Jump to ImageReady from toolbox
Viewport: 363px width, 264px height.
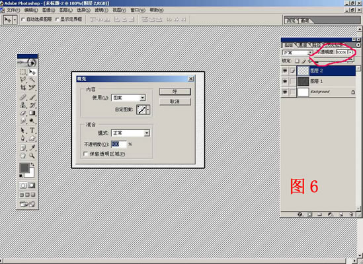coord(27,204)
